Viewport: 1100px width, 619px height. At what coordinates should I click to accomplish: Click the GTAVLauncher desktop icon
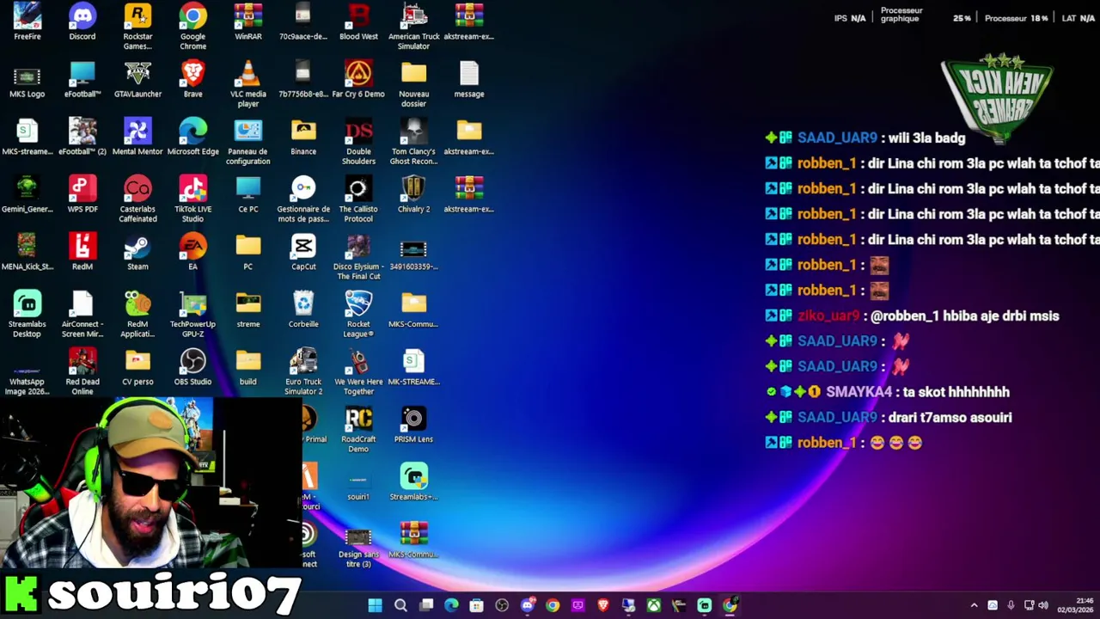137,80
